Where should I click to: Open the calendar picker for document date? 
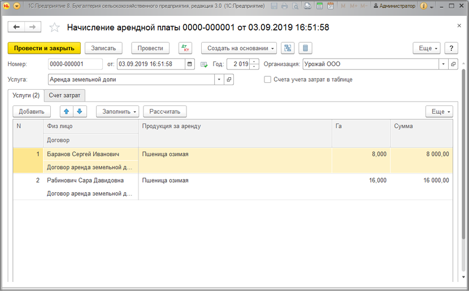click(190, 64)
